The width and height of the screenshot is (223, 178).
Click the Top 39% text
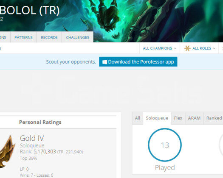(28, 158)
